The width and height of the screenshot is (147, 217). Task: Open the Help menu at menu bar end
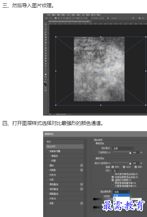(x=98, y=15)
